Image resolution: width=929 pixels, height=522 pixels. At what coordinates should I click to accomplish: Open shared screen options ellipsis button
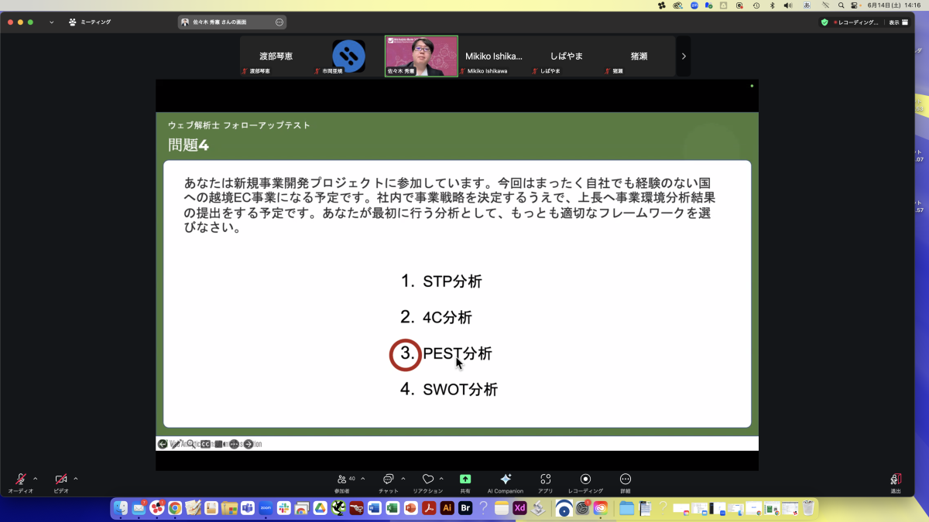point(279,22)
